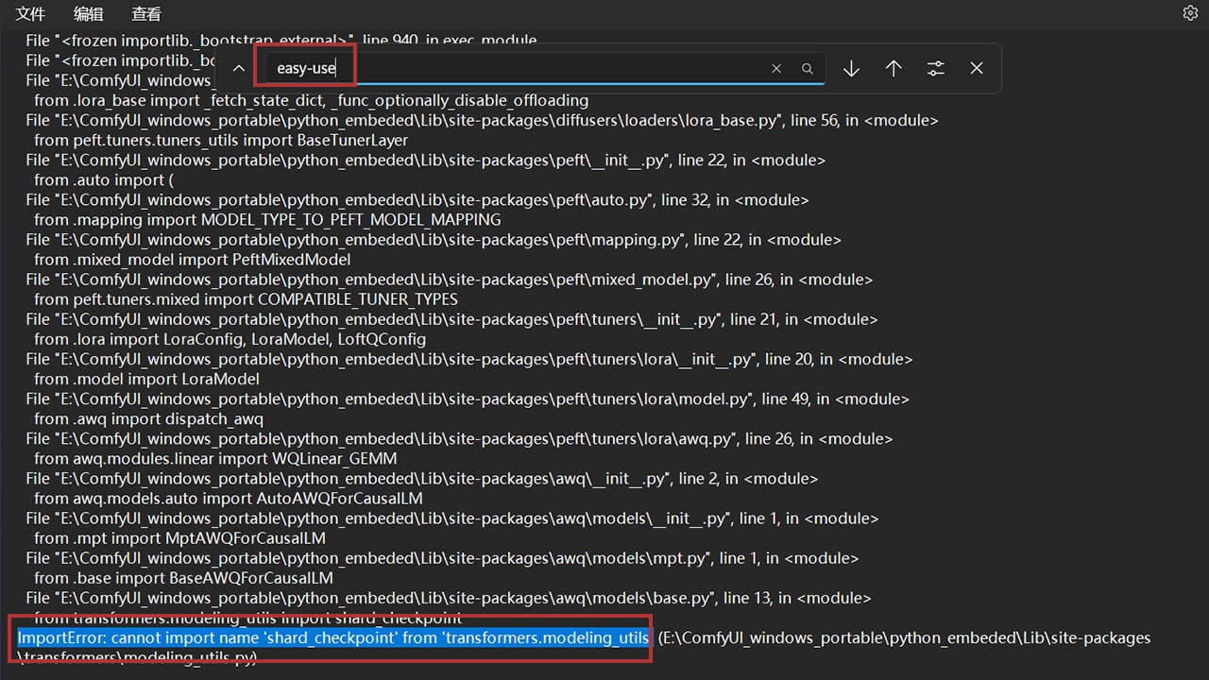1209x680 pixels.
Task: Open the 编辑 menu
Action: click(x=89, y=14)
